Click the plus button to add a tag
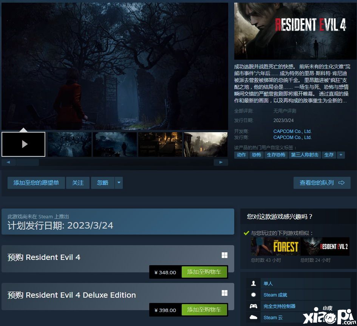The image size is (357, 326). click(341, 155)
